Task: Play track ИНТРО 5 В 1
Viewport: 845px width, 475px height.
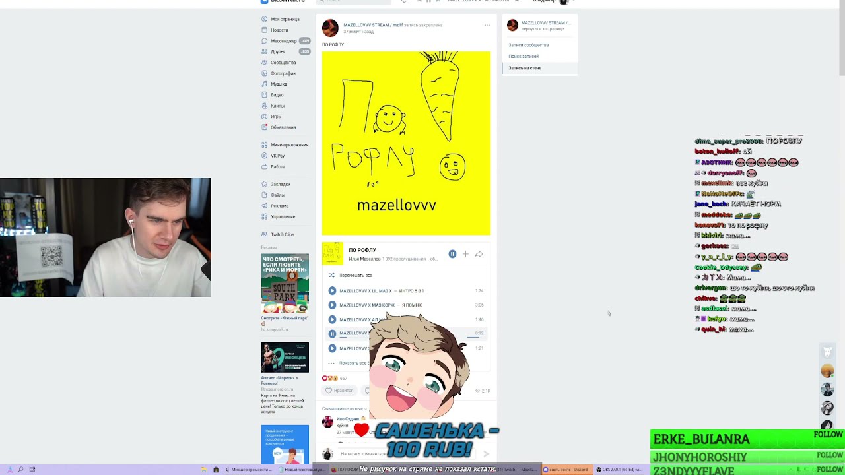Action: point(332,290)
